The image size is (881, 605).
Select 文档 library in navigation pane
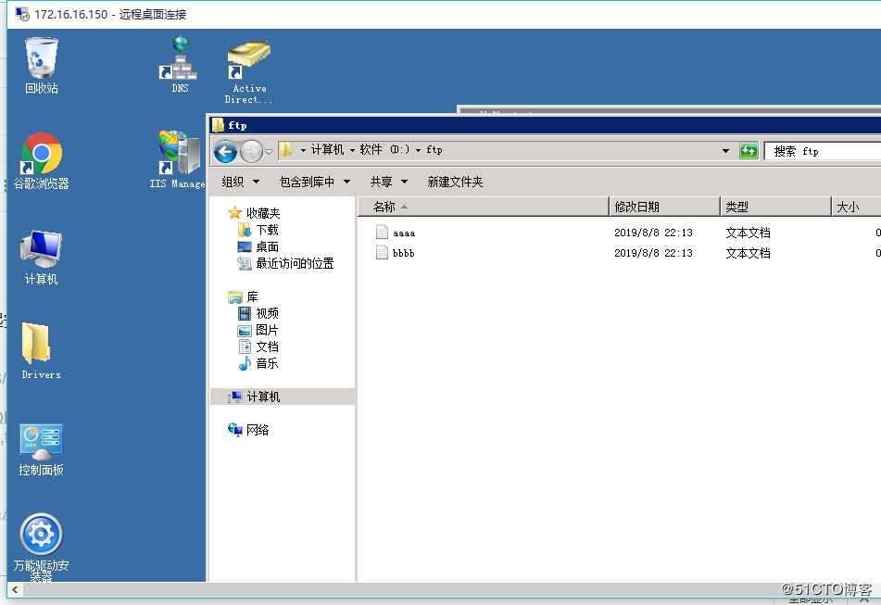point(258,347)
